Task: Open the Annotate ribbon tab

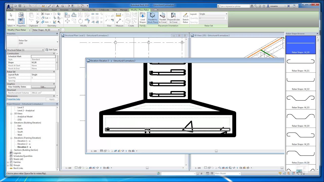Action: (x=64, y=10)
